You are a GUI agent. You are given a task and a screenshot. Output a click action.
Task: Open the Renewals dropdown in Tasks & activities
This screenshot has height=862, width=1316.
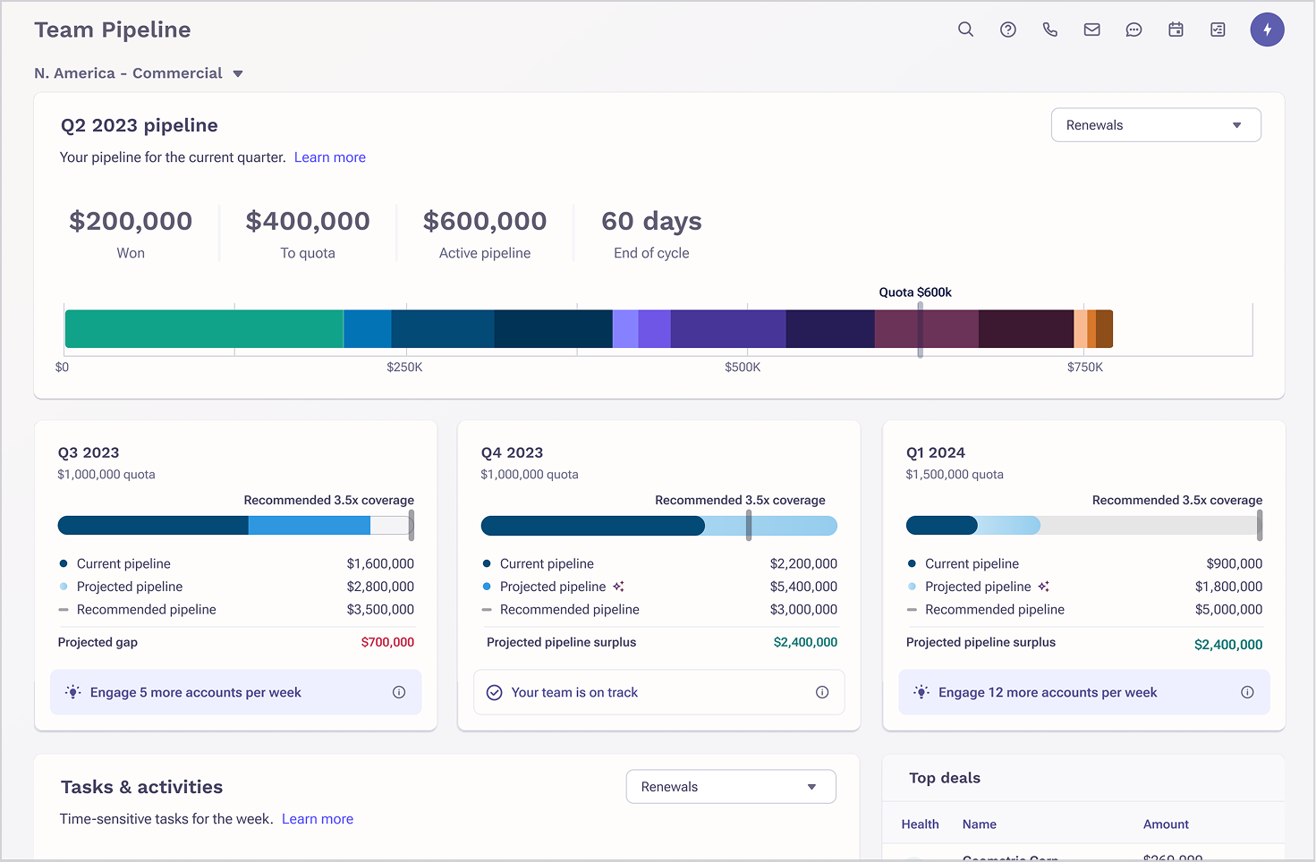coord(730,786)
